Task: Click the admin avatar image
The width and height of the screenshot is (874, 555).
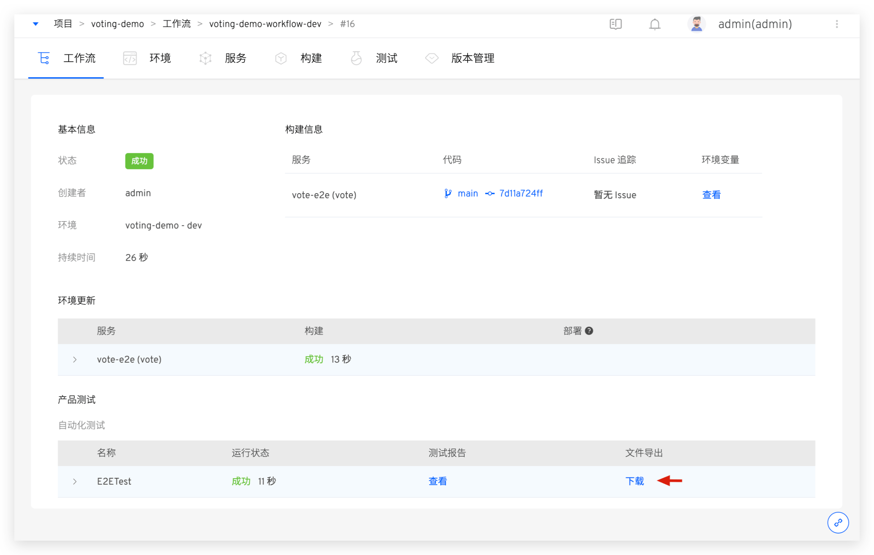Action: (696, 24)
